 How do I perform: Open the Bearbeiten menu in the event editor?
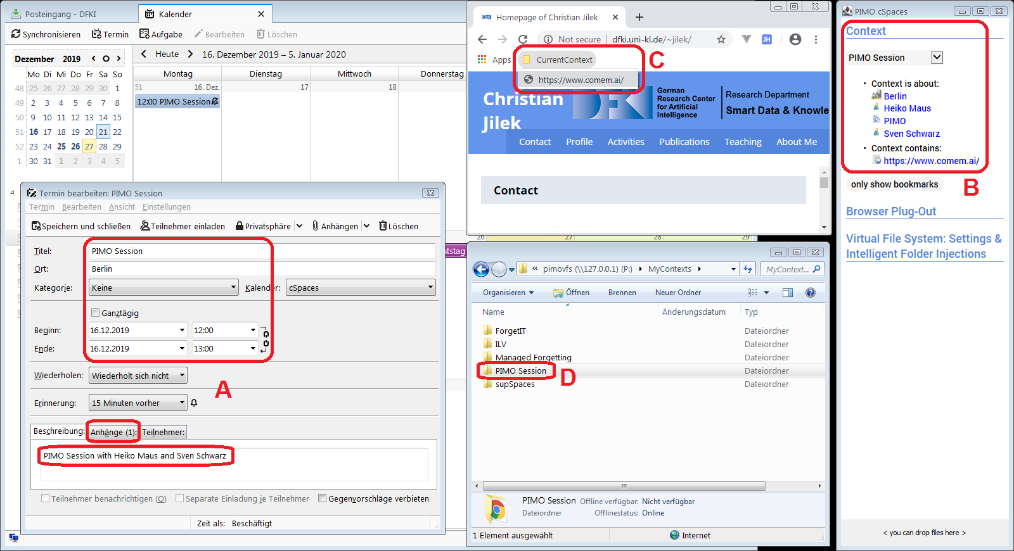82,207
